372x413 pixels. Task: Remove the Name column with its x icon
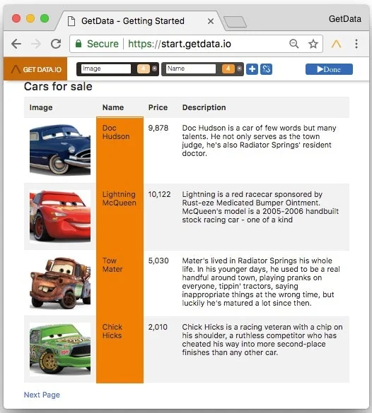(239, 68)
